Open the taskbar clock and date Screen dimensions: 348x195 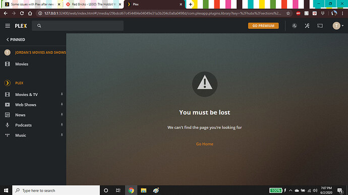tap(326, 190)
